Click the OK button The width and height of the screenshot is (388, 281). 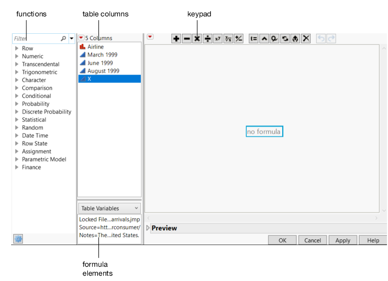coord(282,240)
